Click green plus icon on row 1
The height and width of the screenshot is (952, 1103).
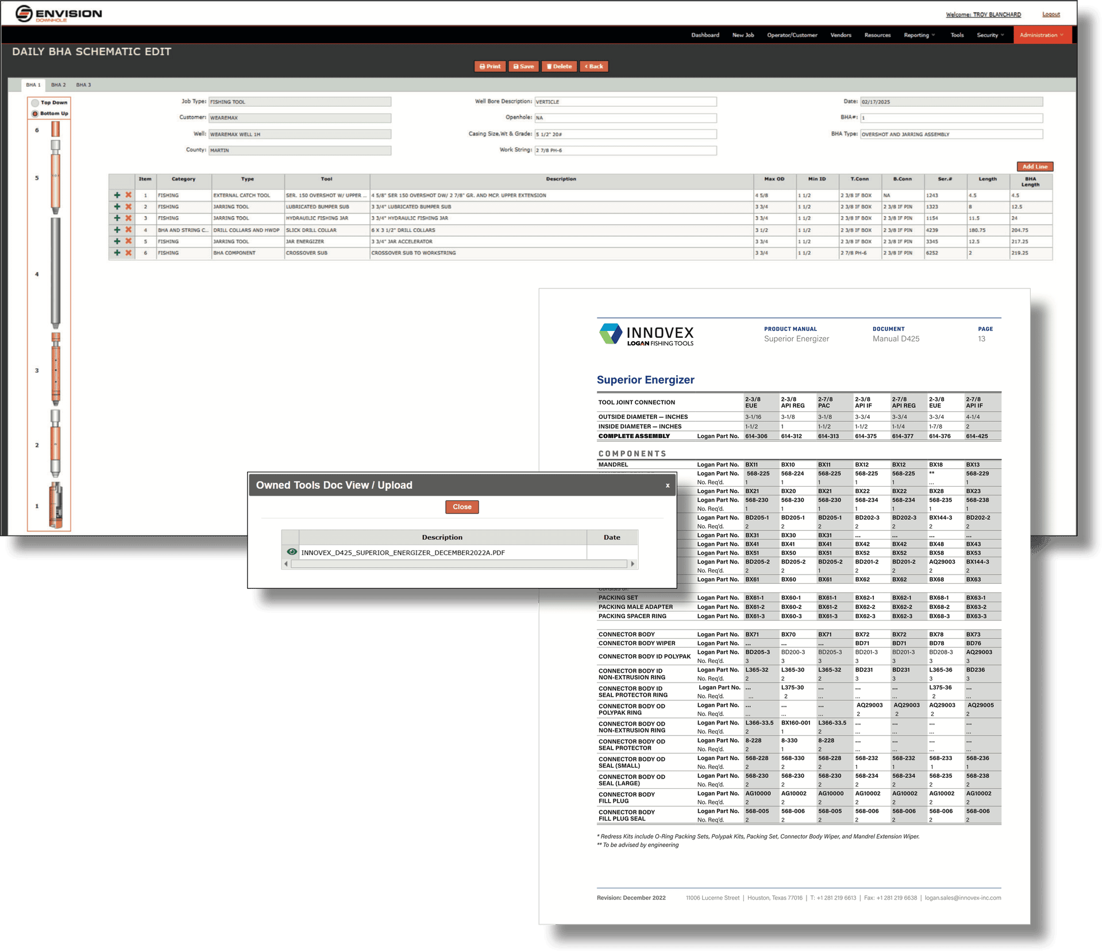[117, 195]
